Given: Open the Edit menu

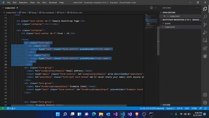Looking at the screenshot, I should coord(14,2).
